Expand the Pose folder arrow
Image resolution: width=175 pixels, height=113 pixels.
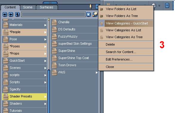pyautogui.click(x=45, y=39)
